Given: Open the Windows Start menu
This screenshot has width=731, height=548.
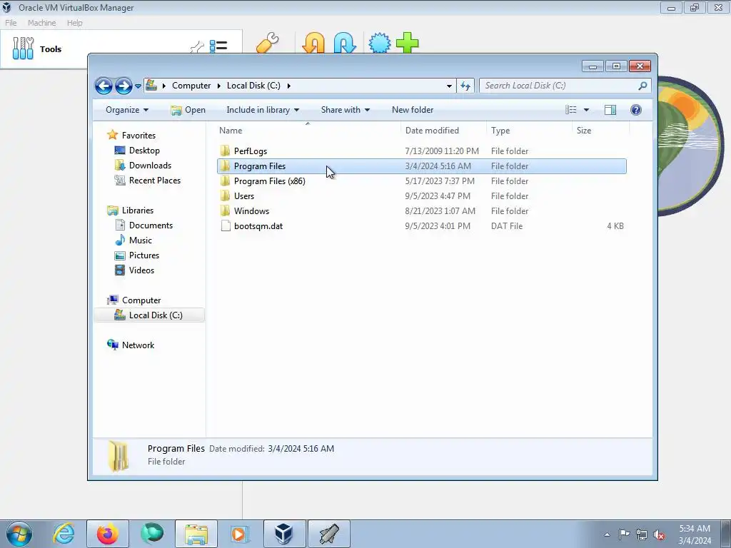Looking at the screenshot, I should click(19, 534).
